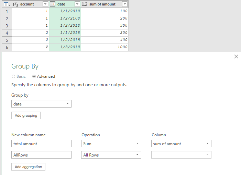Open the All Rows operation dropdown
The height and width of the screenshot is (175, 241).
tap(111, 155)
